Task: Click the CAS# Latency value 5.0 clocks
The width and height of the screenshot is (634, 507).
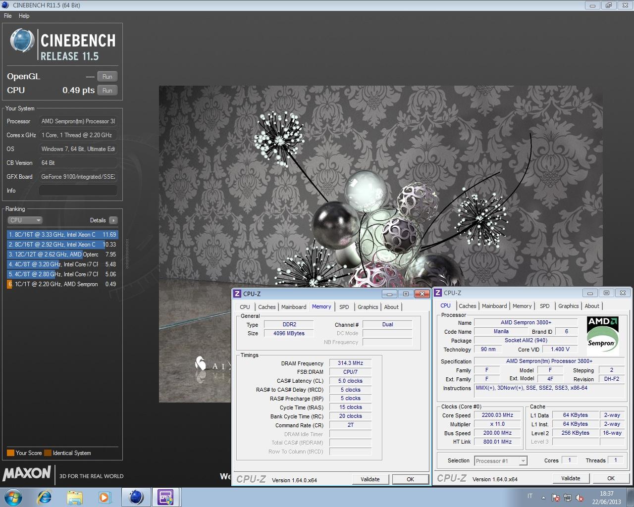Action: click(350, 381)
